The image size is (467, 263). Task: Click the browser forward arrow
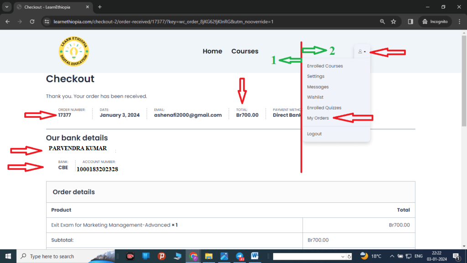pos(20,21)
